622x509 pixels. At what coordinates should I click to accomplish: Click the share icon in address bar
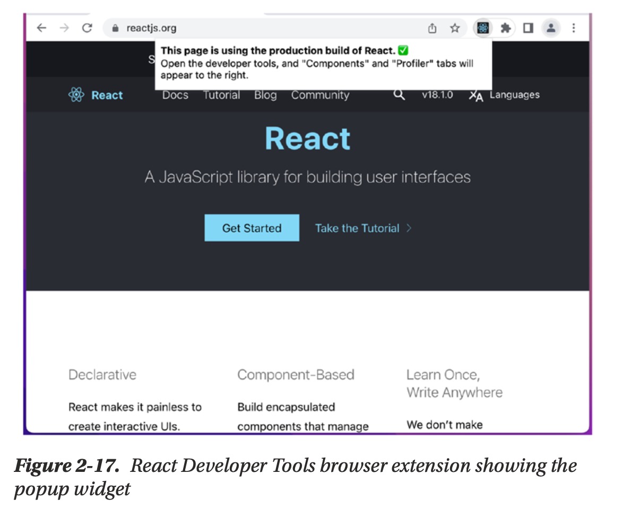(x=433, y=28)
